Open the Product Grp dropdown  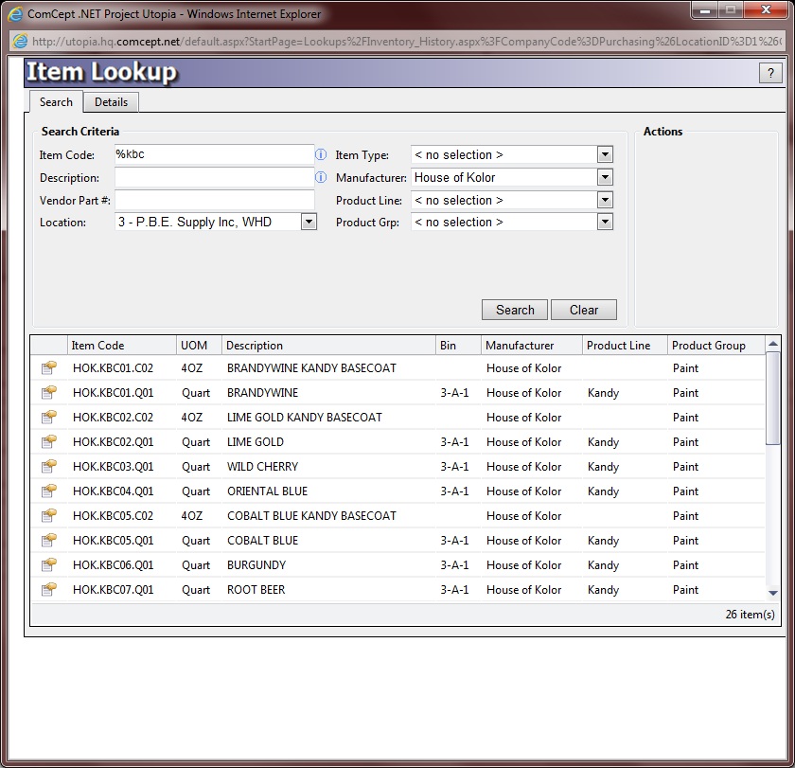point(605,222)
